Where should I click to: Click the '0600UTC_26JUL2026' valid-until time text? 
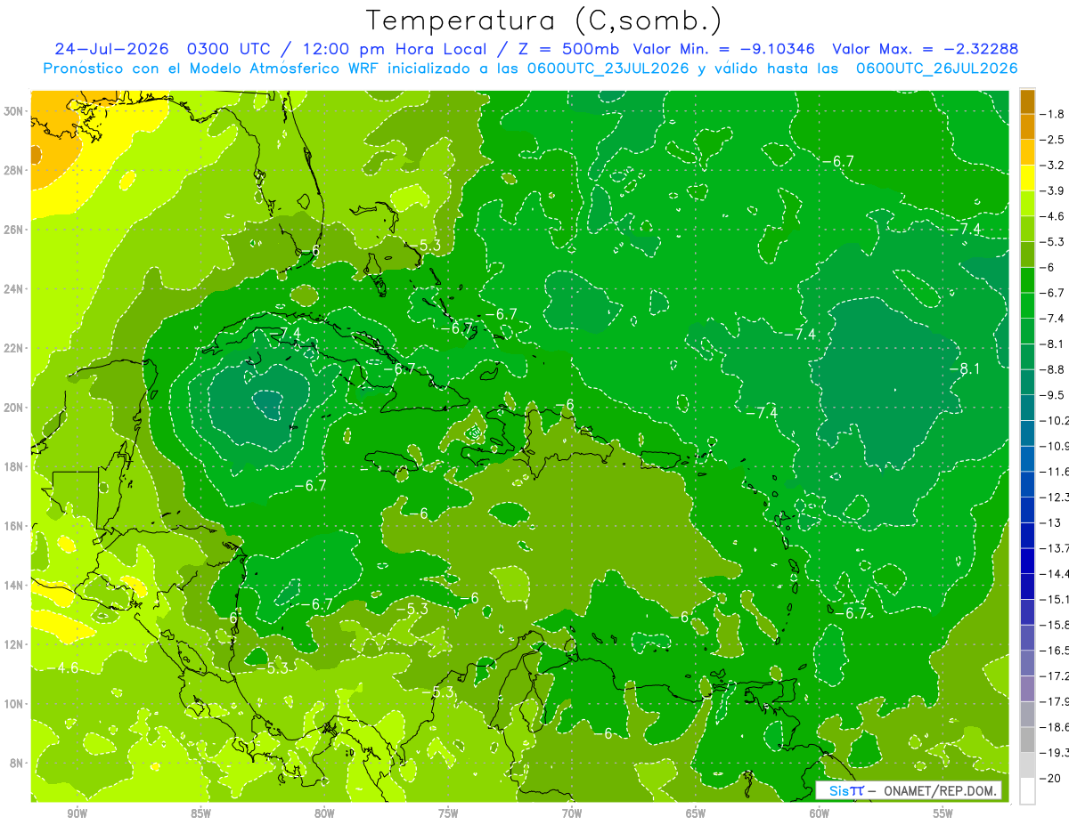click(936, 69)
